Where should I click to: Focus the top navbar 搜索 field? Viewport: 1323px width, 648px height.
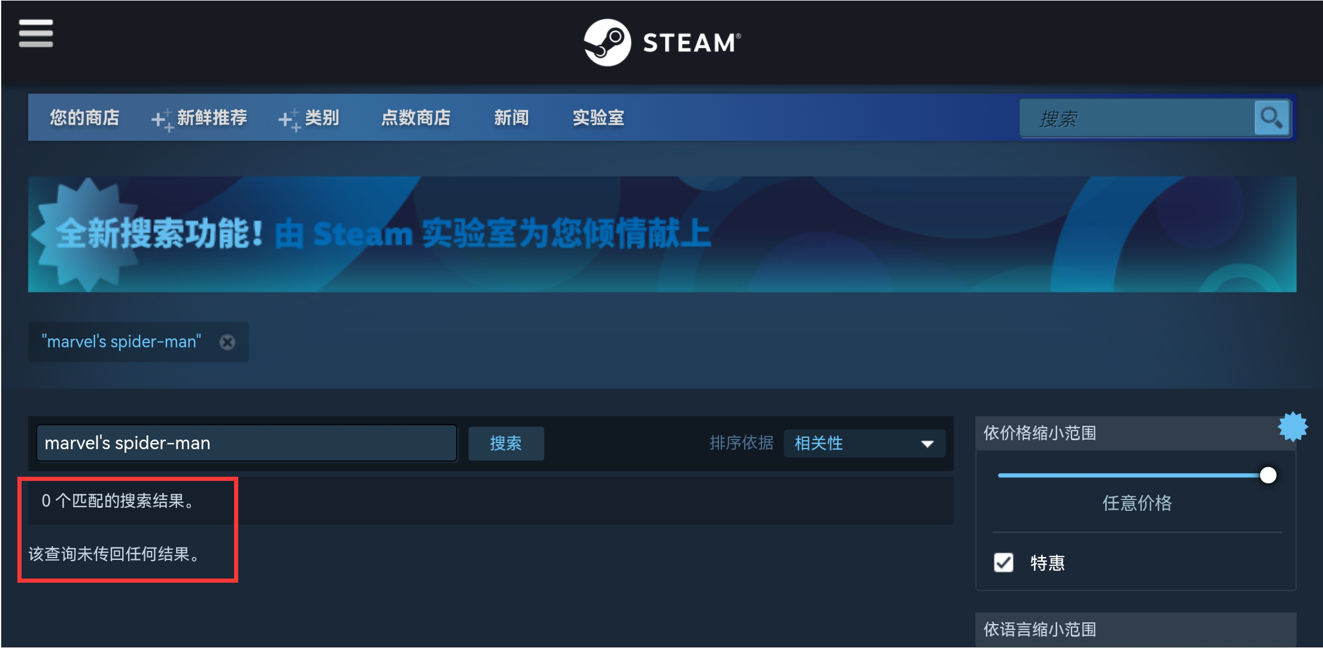pos(1137,119)
